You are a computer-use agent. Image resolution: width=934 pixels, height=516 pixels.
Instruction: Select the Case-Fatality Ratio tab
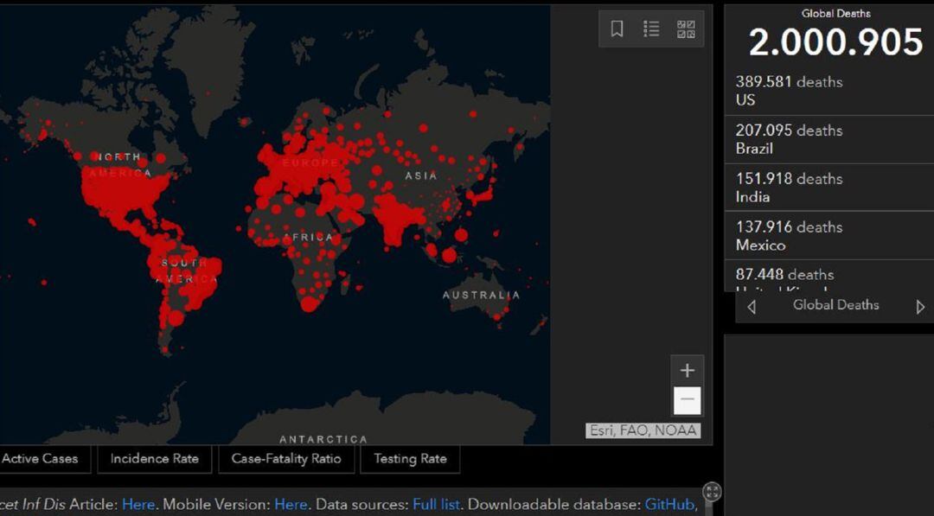[x=286, y=459]
